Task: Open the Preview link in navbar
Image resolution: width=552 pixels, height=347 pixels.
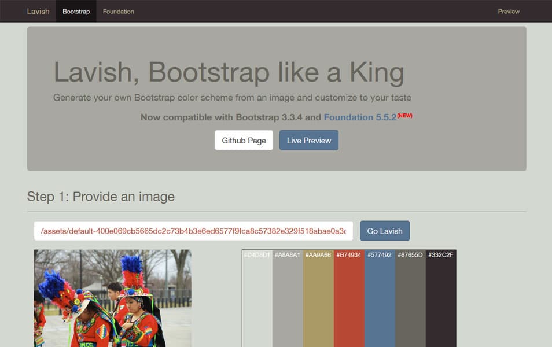Action: (509, 12)
